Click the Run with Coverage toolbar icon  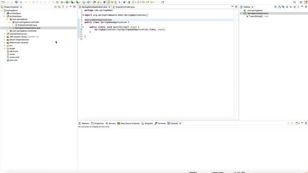[x=72, y=2]
